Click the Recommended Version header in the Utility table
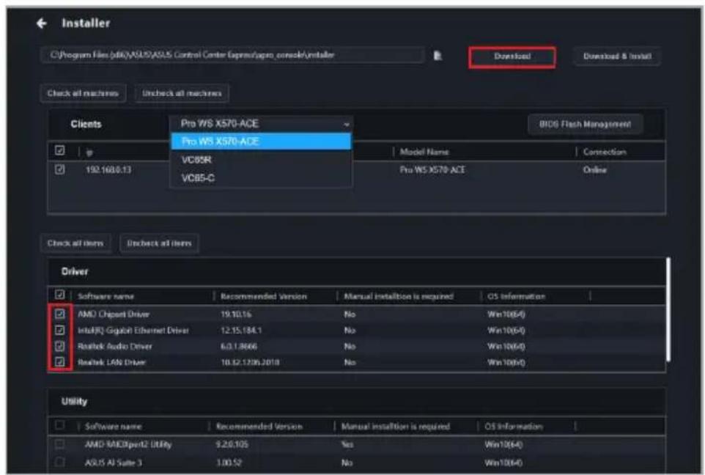 tap(259, 427)
